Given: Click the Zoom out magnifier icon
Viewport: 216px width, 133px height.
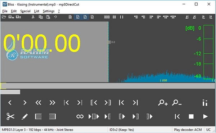Looking at the screenshot, I should 177,103.
